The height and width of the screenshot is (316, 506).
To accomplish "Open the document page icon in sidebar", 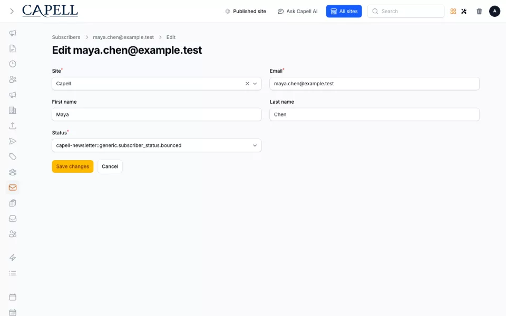I will pyautogui.click(x=13, y=48).
